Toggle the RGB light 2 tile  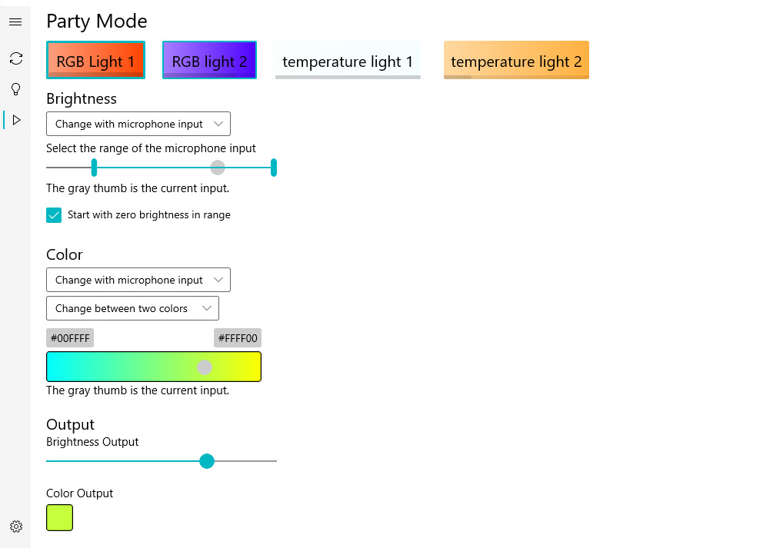209,61
